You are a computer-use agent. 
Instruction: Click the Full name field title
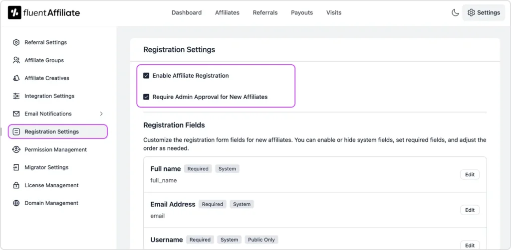[166, 169]
